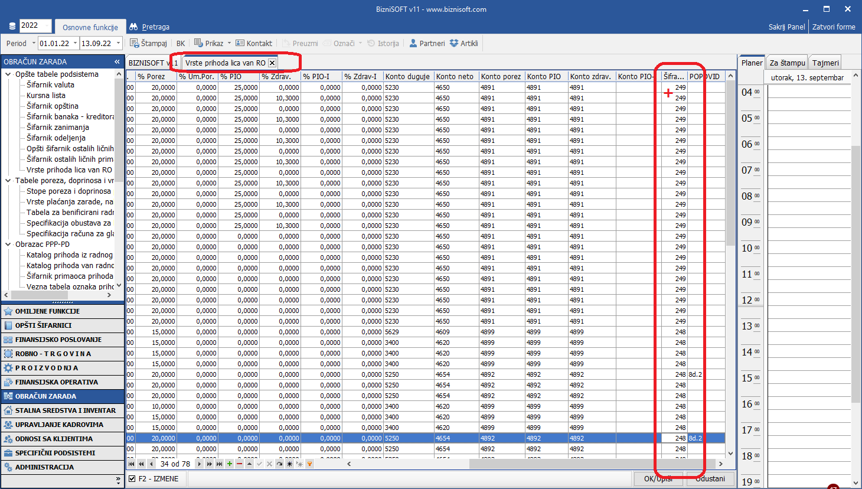Image resolution: width=862 pixels, height=489 pixels.
Task: Click the green plus add record icon
Action: click(230, 464)
